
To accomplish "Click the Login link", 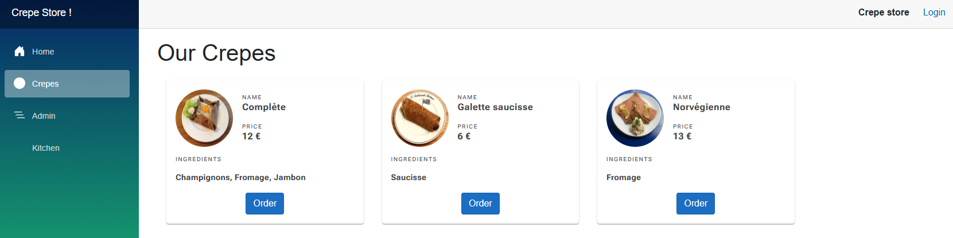I will coord(933,13).
